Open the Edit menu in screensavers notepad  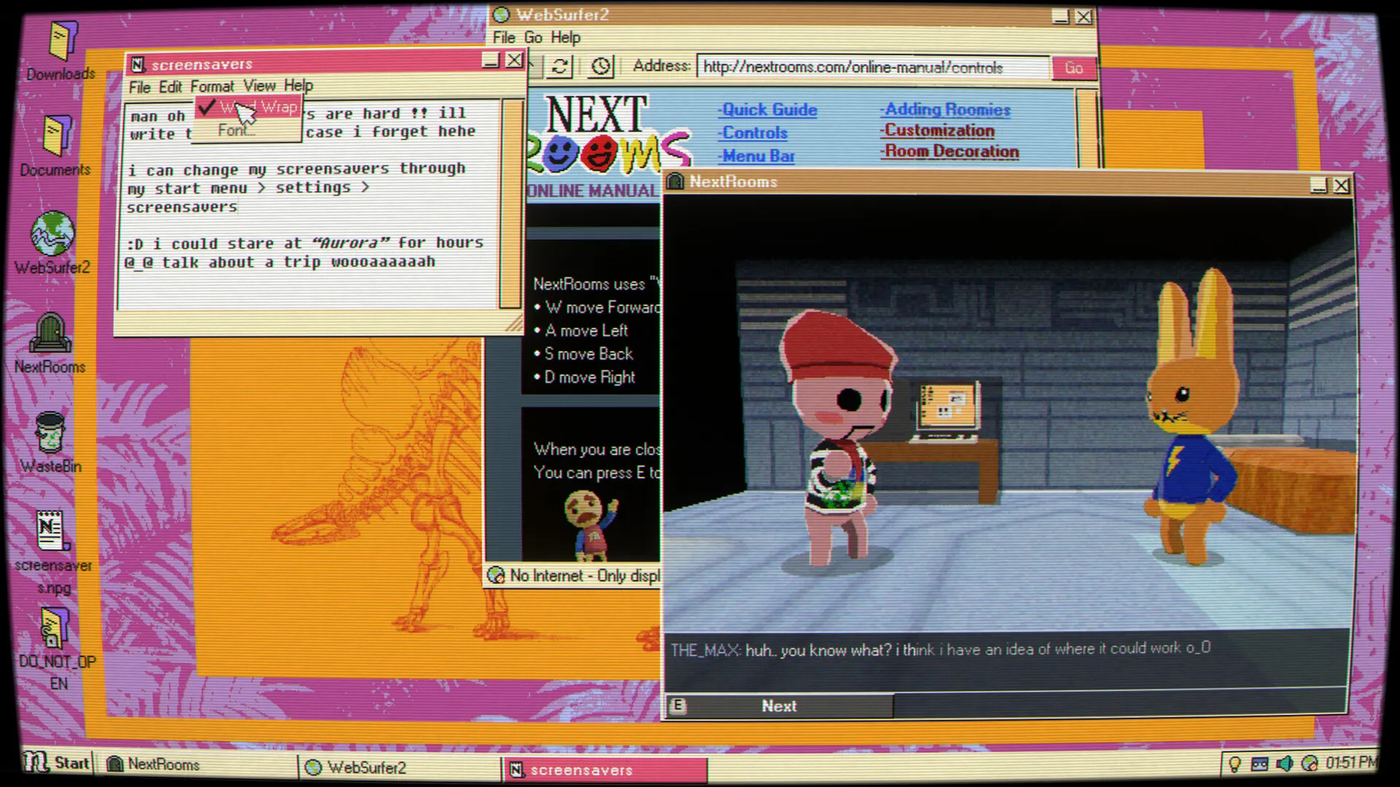(x=171, y=87)
